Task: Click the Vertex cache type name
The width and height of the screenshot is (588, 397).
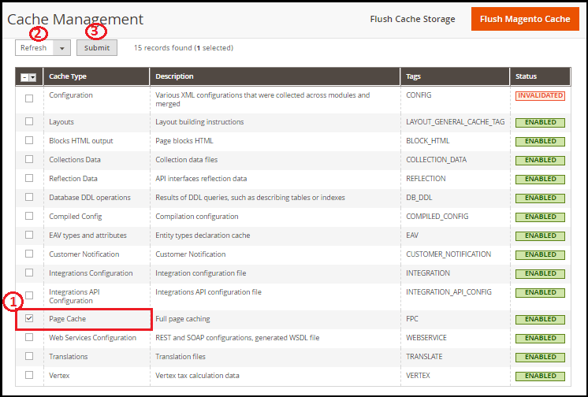Action: pyautogui.click(x=59, y=376)
